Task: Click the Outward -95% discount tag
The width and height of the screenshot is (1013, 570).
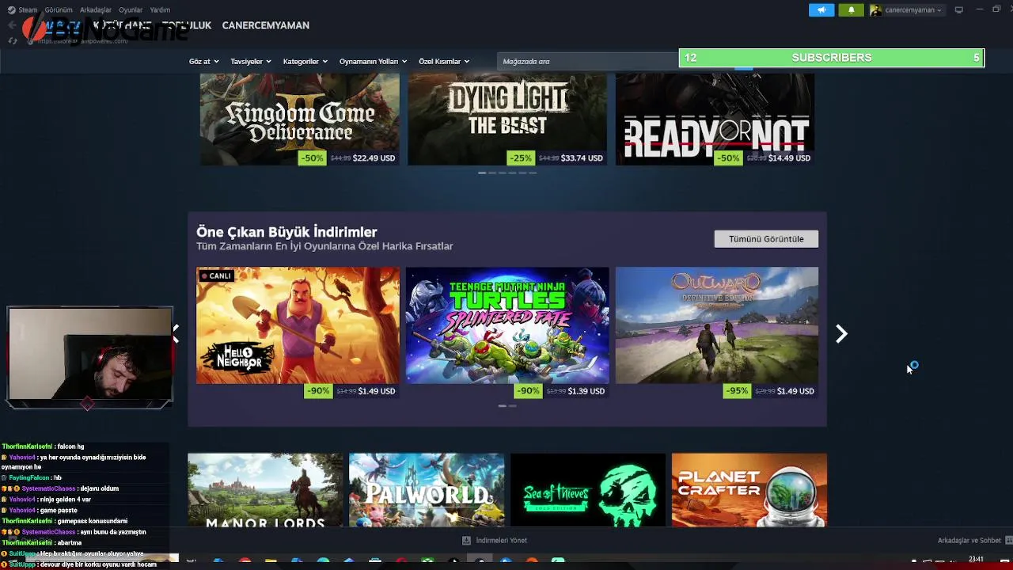Action: coord(736,391)
